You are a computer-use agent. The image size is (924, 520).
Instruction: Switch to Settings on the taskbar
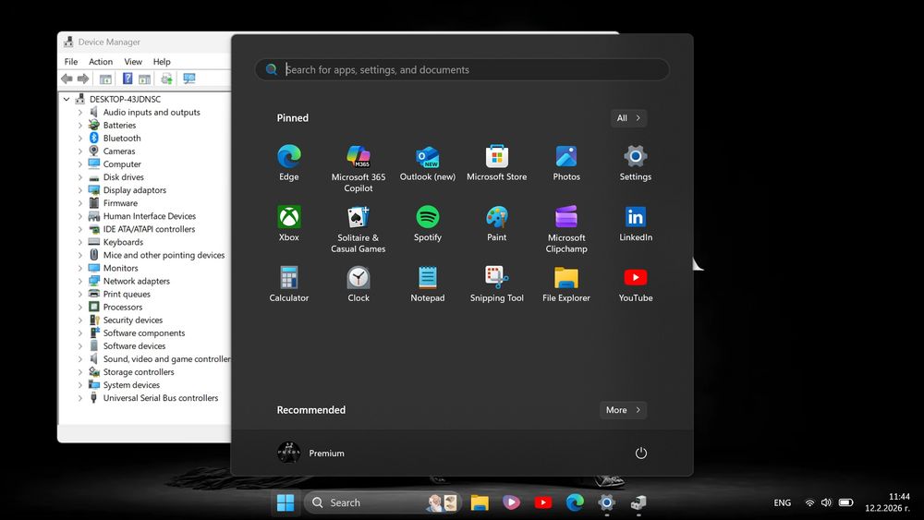[x=606, y=502]
